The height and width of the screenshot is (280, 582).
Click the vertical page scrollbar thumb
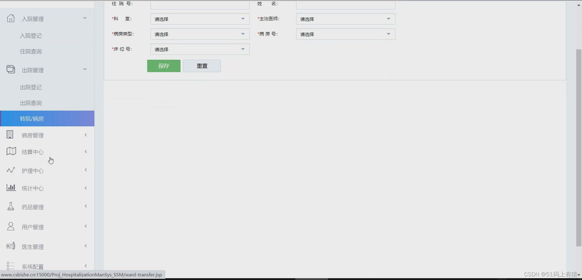tap(579, 148)
